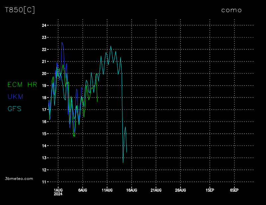Click the 21 temperature axis label
Screen dimensions: 266x205
[x=44, y=61]
